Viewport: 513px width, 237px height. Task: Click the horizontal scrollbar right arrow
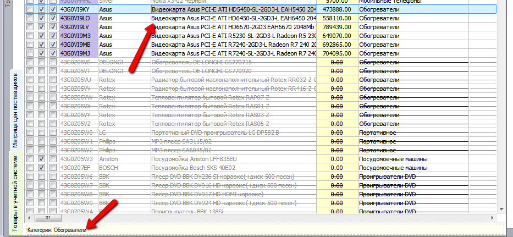tap(493, 218)
